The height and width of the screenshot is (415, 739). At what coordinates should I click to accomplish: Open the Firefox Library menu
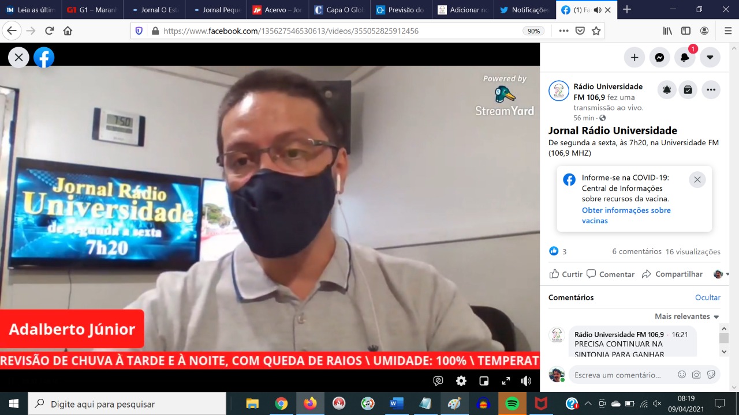point(667,31)
